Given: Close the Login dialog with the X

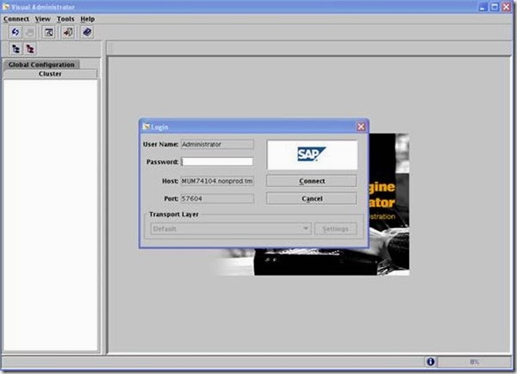Looking at the screenshot, I should click(361, 127).
